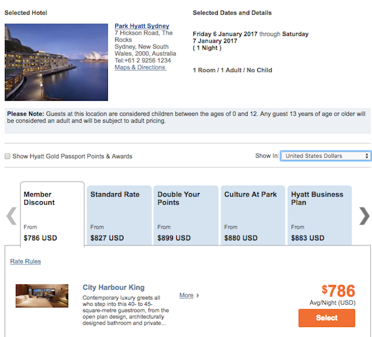
Task: Choose the Culture At Park rate tab
Action: click(253, 215)
